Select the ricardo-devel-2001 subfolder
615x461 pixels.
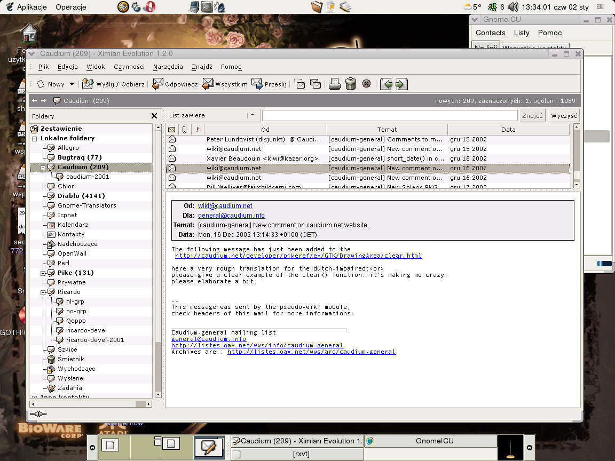point(95,340)
